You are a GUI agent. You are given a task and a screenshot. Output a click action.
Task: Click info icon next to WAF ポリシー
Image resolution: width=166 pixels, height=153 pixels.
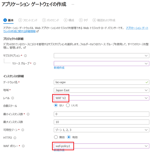tap(23, 146)
